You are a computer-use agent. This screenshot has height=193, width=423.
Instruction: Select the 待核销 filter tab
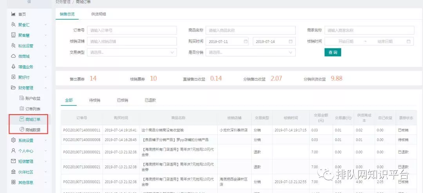pos(95,100)
